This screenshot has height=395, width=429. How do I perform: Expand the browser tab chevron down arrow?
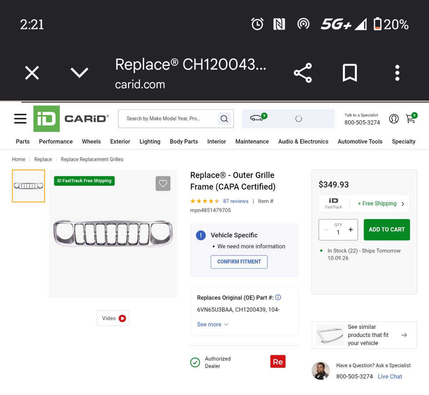pos(79,73)
